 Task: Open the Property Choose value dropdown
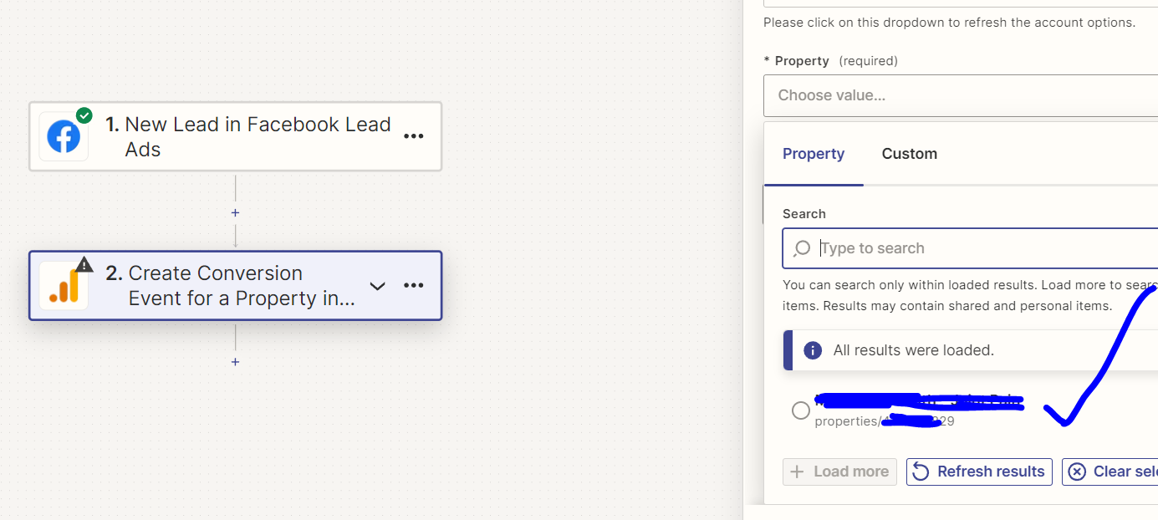961,95
